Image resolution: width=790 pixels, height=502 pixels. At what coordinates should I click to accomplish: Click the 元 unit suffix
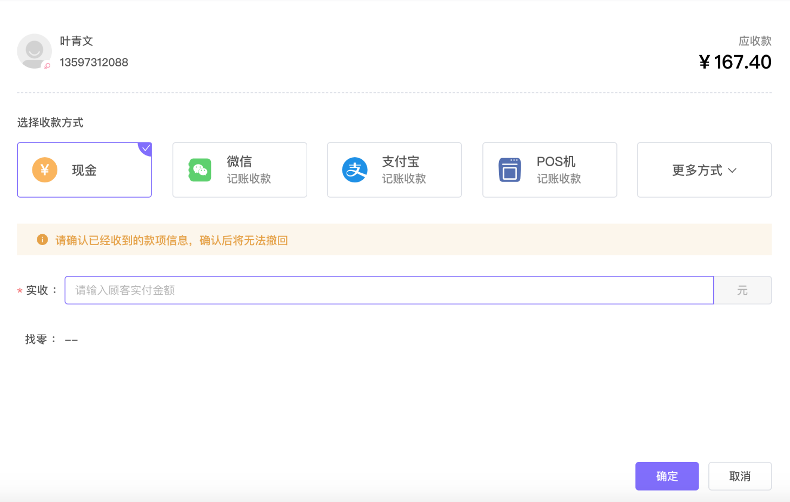click(x=742, y=290)
